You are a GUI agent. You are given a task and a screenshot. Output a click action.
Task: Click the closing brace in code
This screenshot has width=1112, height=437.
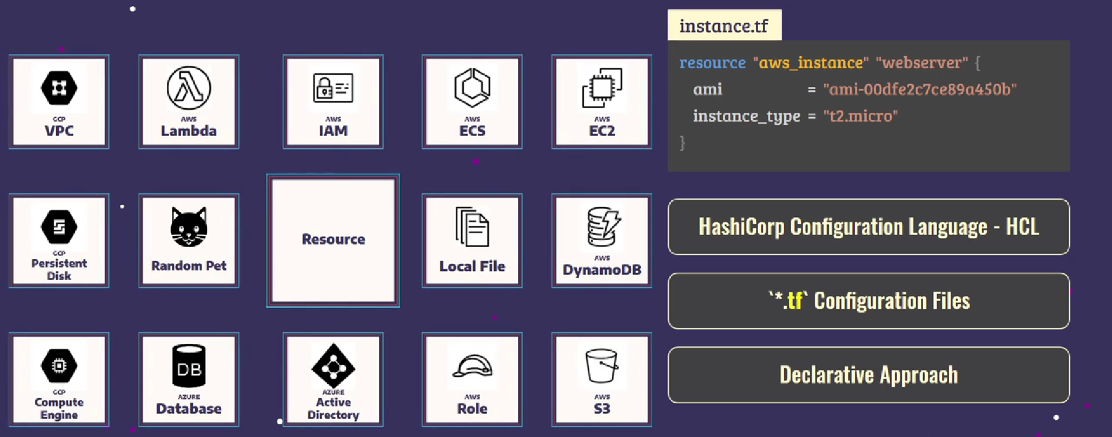coord(682,142)
